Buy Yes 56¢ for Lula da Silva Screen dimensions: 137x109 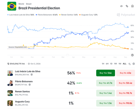coord(105,73)
